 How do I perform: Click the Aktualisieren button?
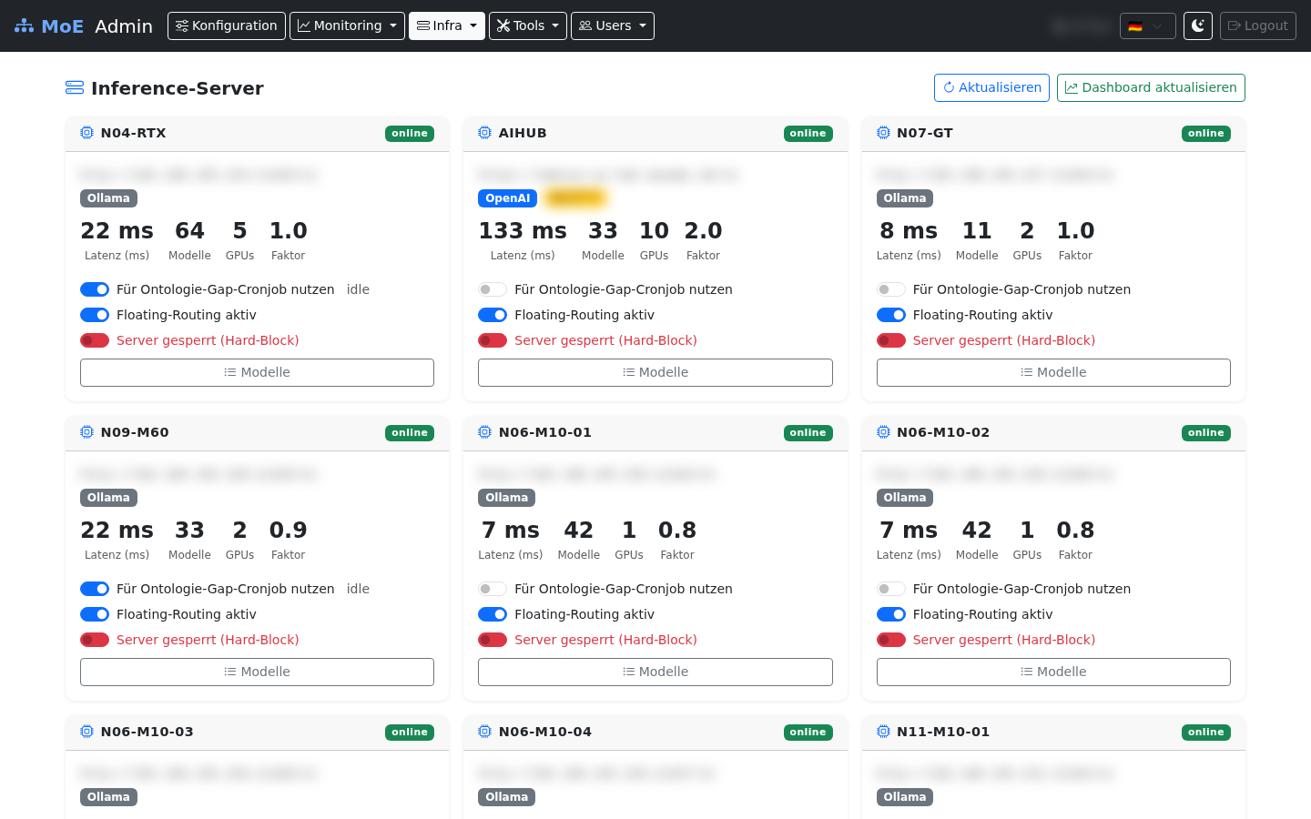tap(991, 87)
